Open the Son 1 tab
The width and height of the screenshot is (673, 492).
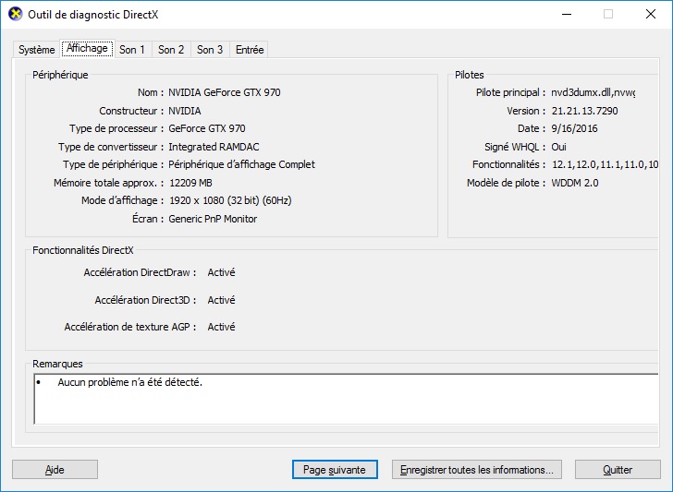tap(132, 50)
